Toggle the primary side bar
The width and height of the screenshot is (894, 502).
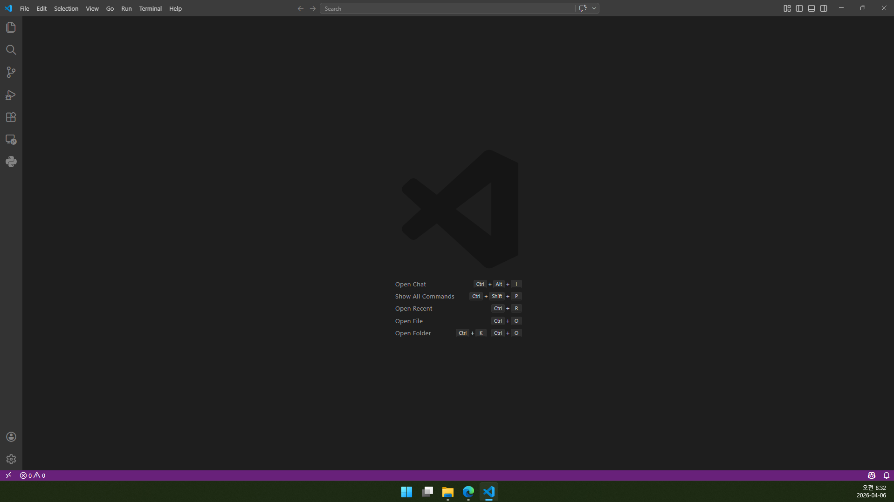[x=799, y=8]
